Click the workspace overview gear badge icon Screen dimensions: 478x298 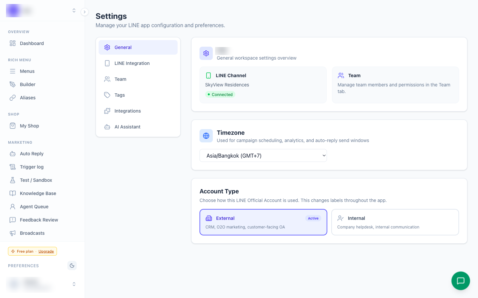point(206,53)
